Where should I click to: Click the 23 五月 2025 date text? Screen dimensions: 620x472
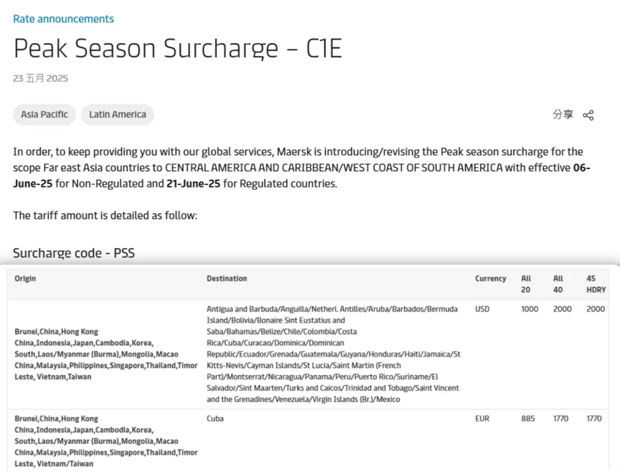(41, 78)
